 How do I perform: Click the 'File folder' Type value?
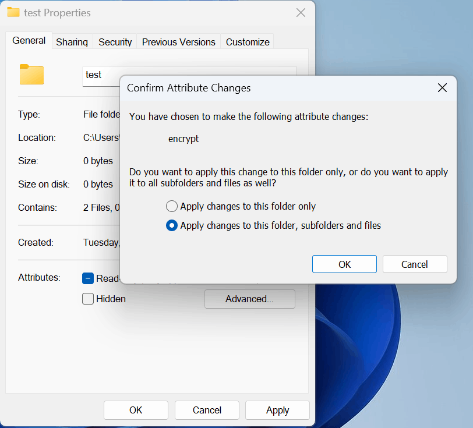pyautogui.click(x=102, y=114)
